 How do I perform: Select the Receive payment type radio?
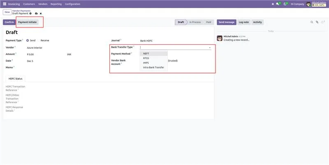[x=39, y=40]
